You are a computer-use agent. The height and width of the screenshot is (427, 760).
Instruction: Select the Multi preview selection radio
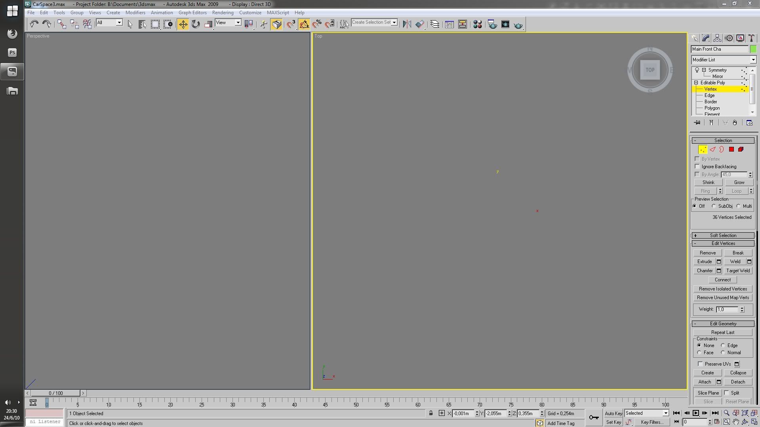tap(738, 206)
